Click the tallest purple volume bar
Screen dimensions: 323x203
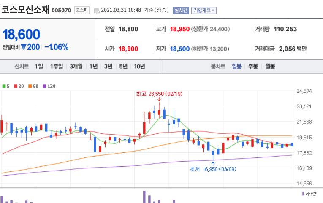[144, 197]
